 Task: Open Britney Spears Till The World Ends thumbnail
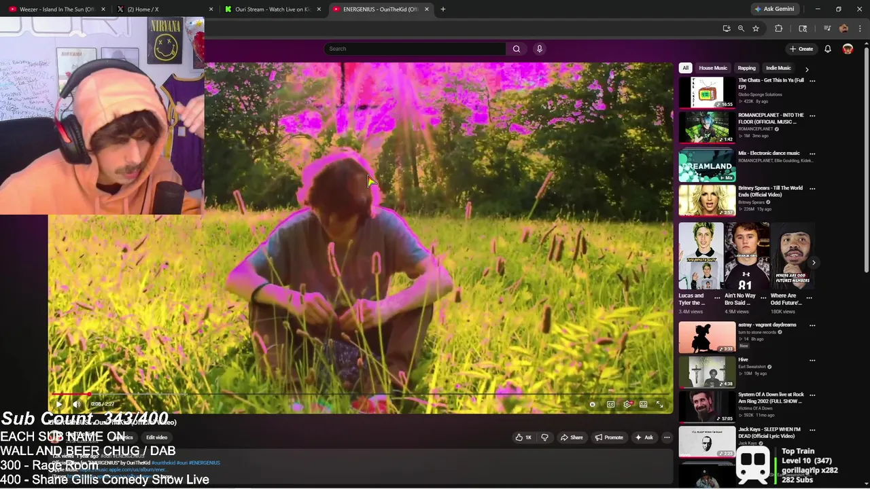coord(707,200)
